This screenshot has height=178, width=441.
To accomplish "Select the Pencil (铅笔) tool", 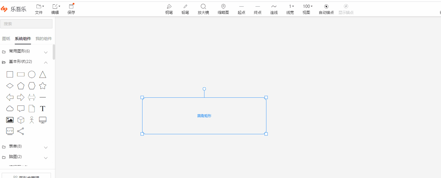I will (185, 9).
